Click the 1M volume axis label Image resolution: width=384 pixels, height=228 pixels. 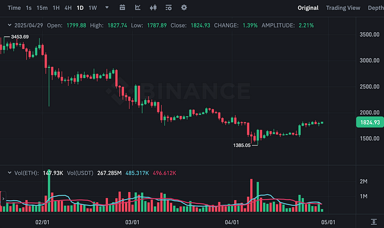[363, 196]
